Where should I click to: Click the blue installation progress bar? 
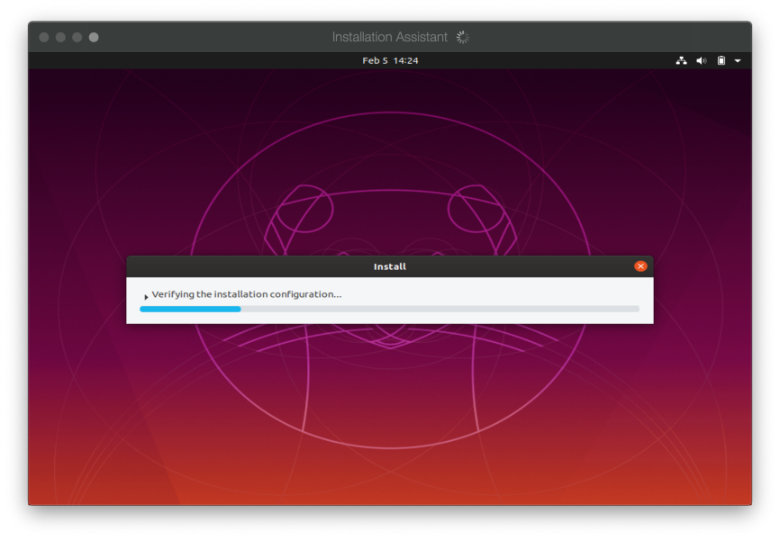(389, 310)
